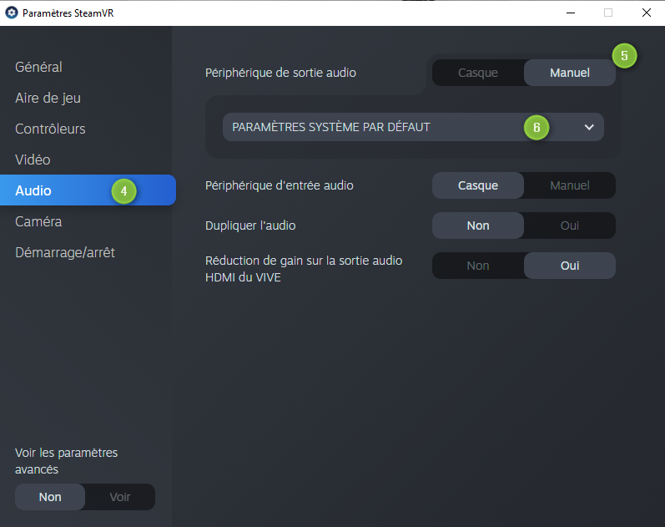Screen dimensions: 665x527
Task: Go to Contrôleurs settings
Action: coord(50,129)
